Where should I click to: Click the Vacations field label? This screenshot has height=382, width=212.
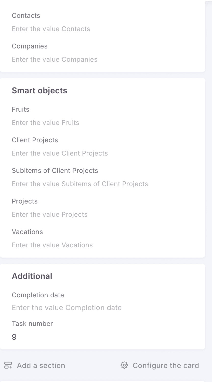[x=27, y=232]
